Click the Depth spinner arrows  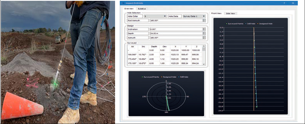(204, 33)
